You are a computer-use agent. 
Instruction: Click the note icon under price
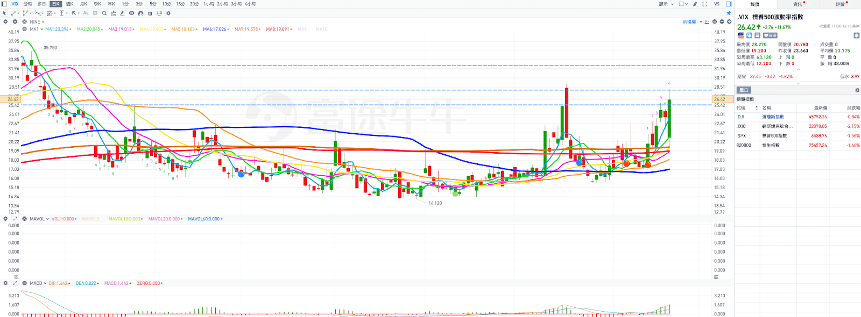coord(757,35)
